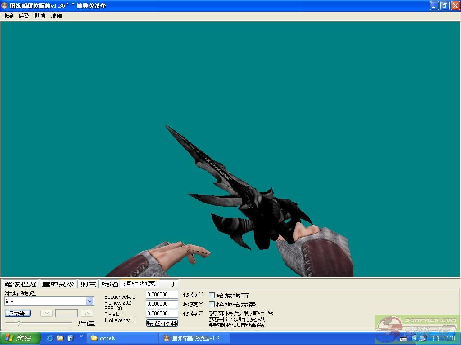461x345 pixels.
Task: Click the model viewer icon in the title bar
Action: click(5, 5)
